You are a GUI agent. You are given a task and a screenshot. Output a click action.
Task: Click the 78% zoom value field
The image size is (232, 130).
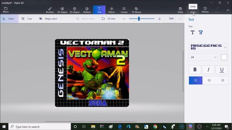[x=171, y=19]
